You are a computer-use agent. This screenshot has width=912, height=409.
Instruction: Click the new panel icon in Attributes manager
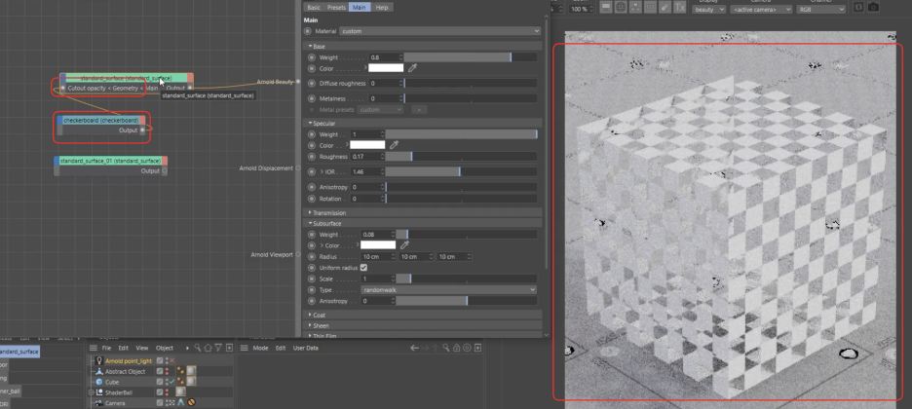pos(478,348)
